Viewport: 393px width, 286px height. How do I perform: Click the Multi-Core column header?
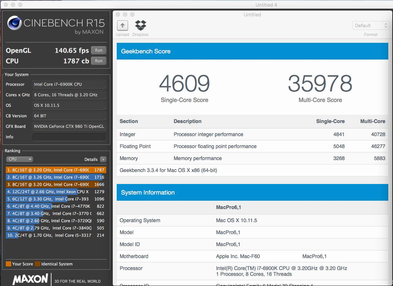coord(373,121)
